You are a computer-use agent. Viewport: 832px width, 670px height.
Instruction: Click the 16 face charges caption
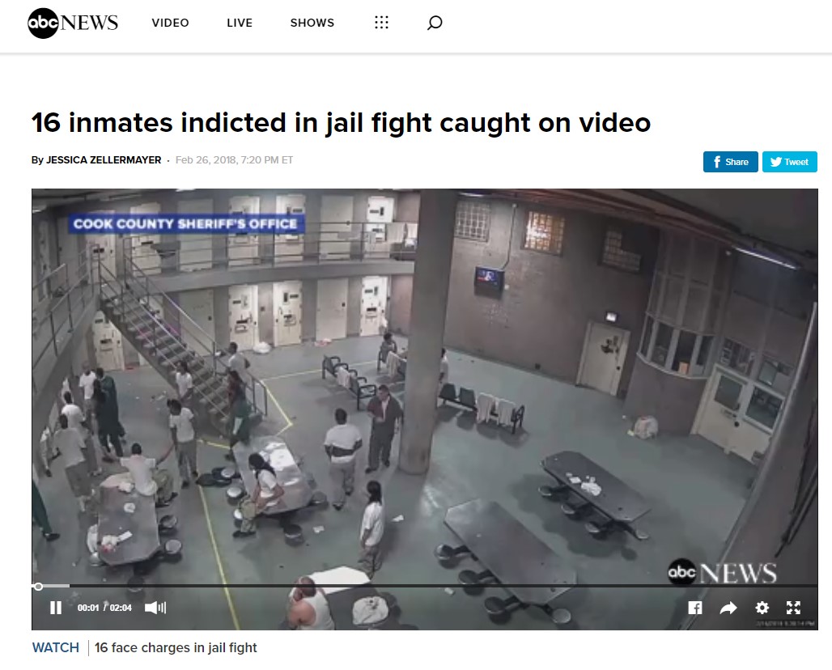click(x=176, y=647)
